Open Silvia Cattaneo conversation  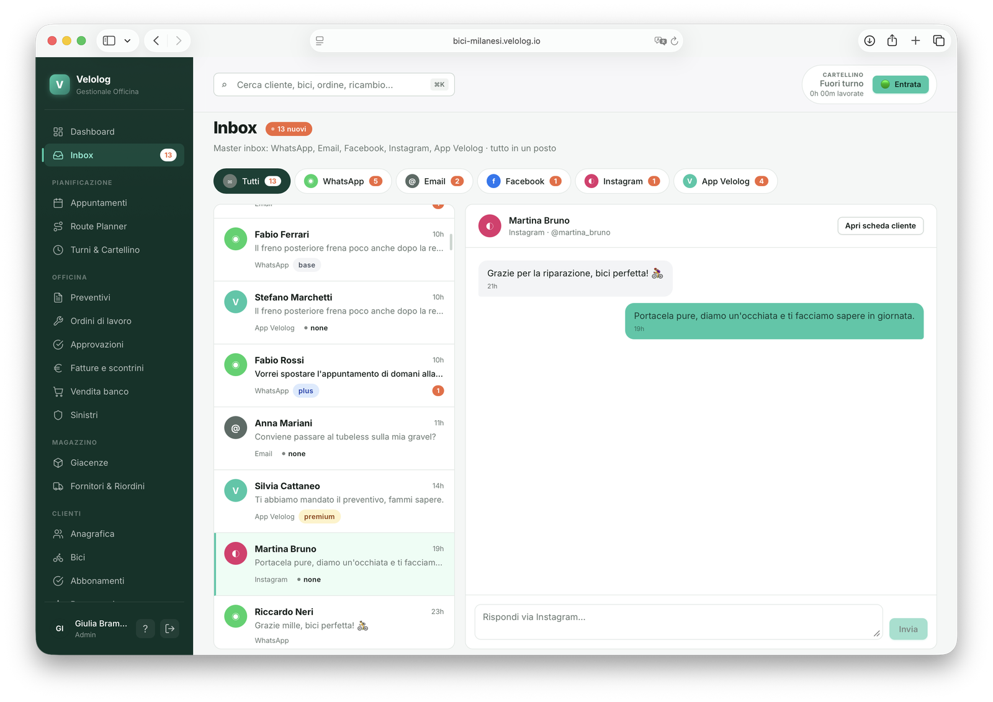point(334,502)
